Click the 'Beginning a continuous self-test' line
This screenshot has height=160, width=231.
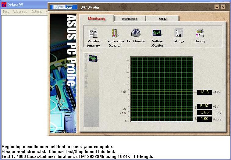pos(57,147)
